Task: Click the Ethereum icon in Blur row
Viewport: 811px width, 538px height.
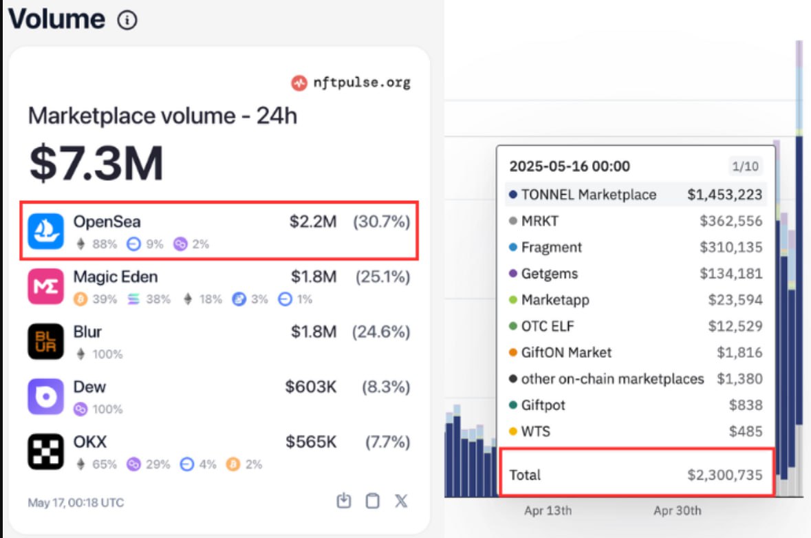Action: [80, 354]
